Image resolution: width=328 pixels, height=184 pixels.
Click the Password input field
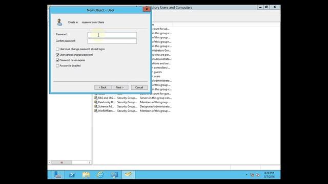(112, 35)
